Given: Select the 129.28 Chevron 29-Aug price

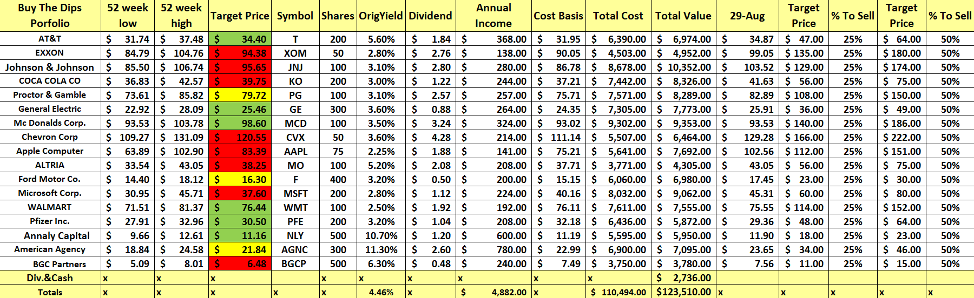Looking at the screenshot, I should pyautogui.click(x=747, y=137).
